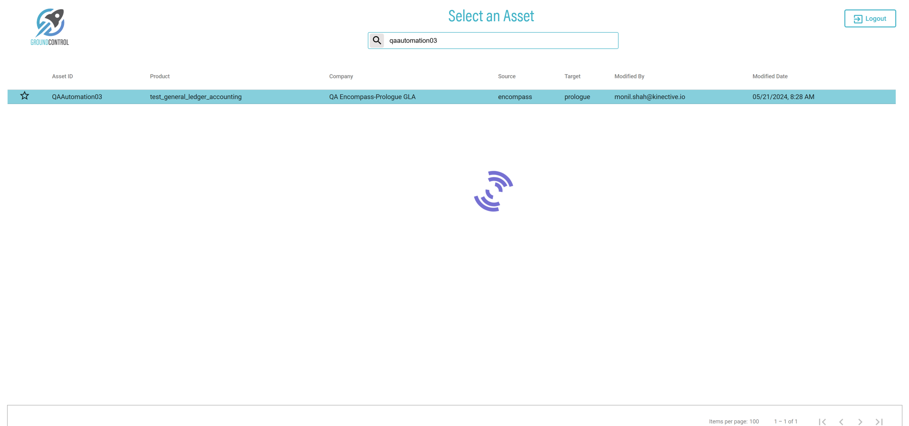Sort by Source column header
The height and width of the screenshot is (426, 909).
coord(506,76)
